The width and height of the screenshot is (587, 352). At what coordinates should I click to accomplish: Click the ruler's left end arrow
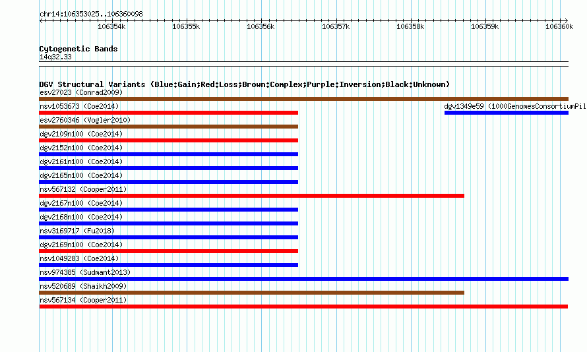pos(41,21)
